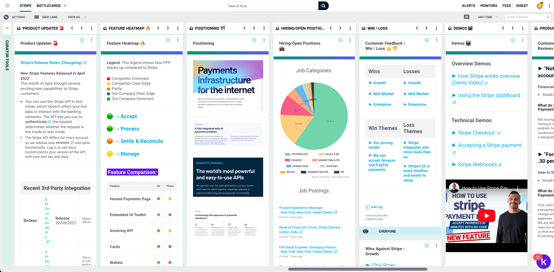Open the top-right kebab menu

549,6
